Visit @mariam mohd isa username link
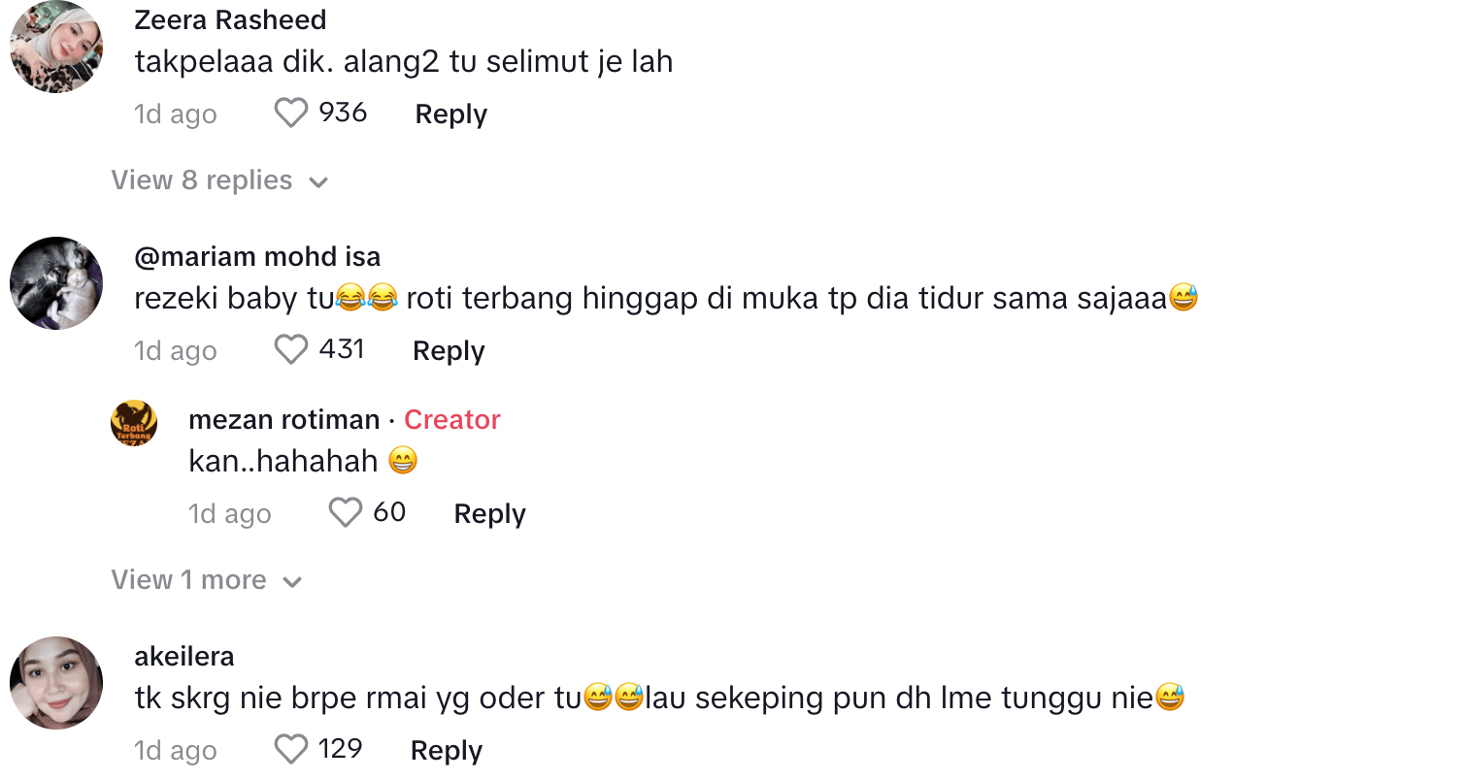 click(257, 256)
